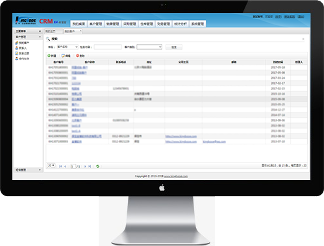Click the next page arrow in pager
Image resolution: width=324 pixels, height=246 pixels.
point(85,166)
